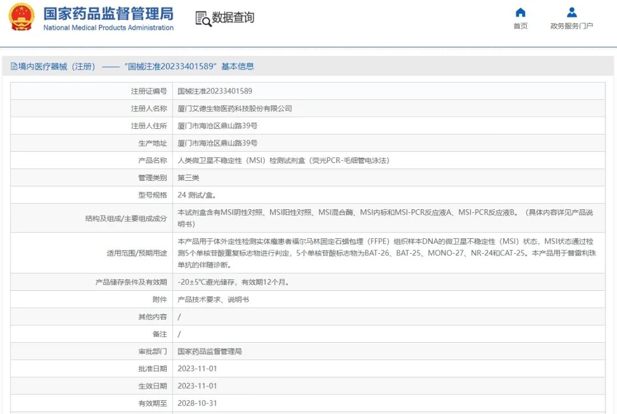Click the document icon before 境内医疗器械

[x=14, y=67]
